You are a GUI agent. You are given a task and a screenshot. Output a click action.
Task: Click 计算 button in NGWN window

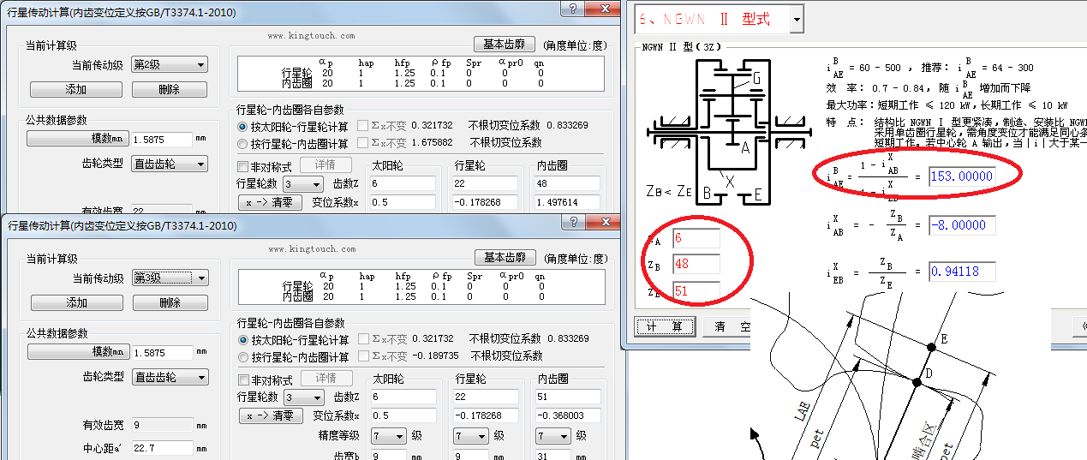[x=665, y=326]
